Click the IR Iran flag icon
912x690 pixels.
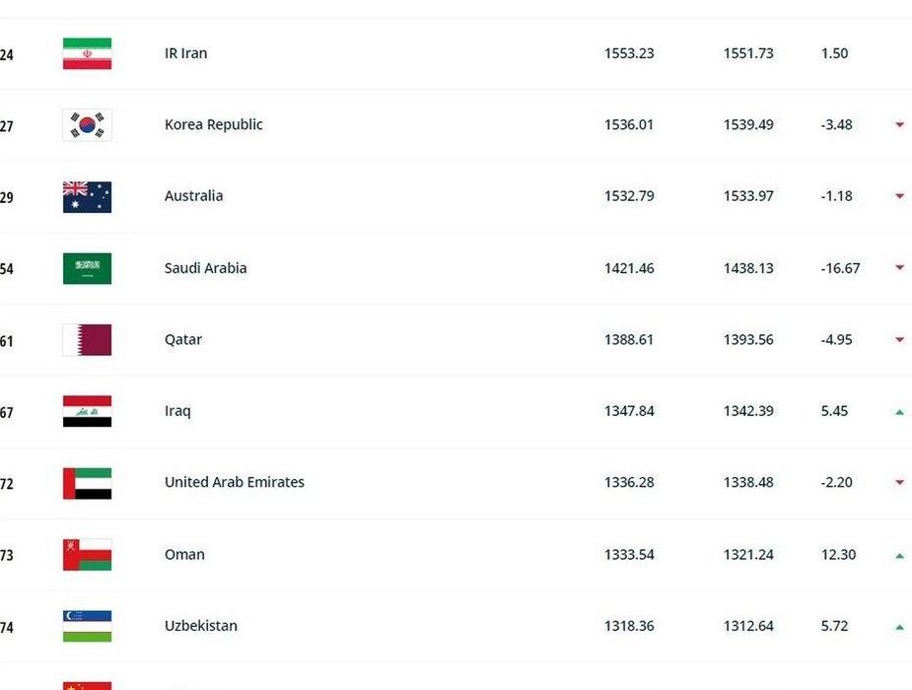[x=87, y=53]
